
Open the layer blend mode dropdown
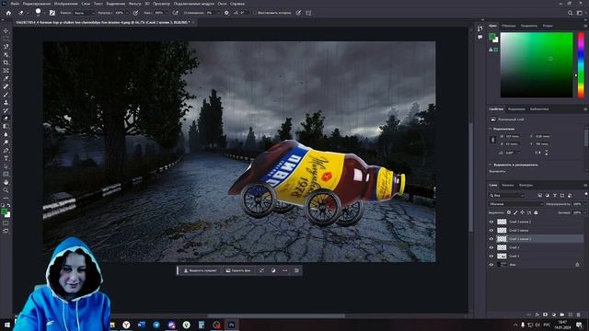(515, 204)
